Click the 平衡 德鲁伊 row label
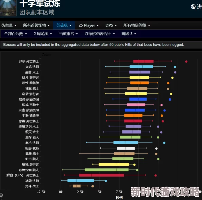Viewport: 202px width, 200px height. coord(30,116)
